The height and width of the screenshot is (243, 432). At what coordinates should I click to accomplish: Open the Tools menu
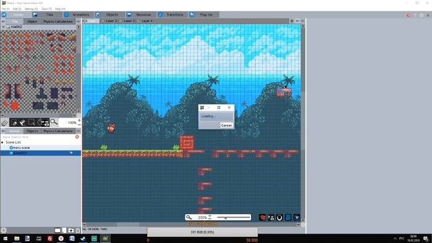[47, 9]
